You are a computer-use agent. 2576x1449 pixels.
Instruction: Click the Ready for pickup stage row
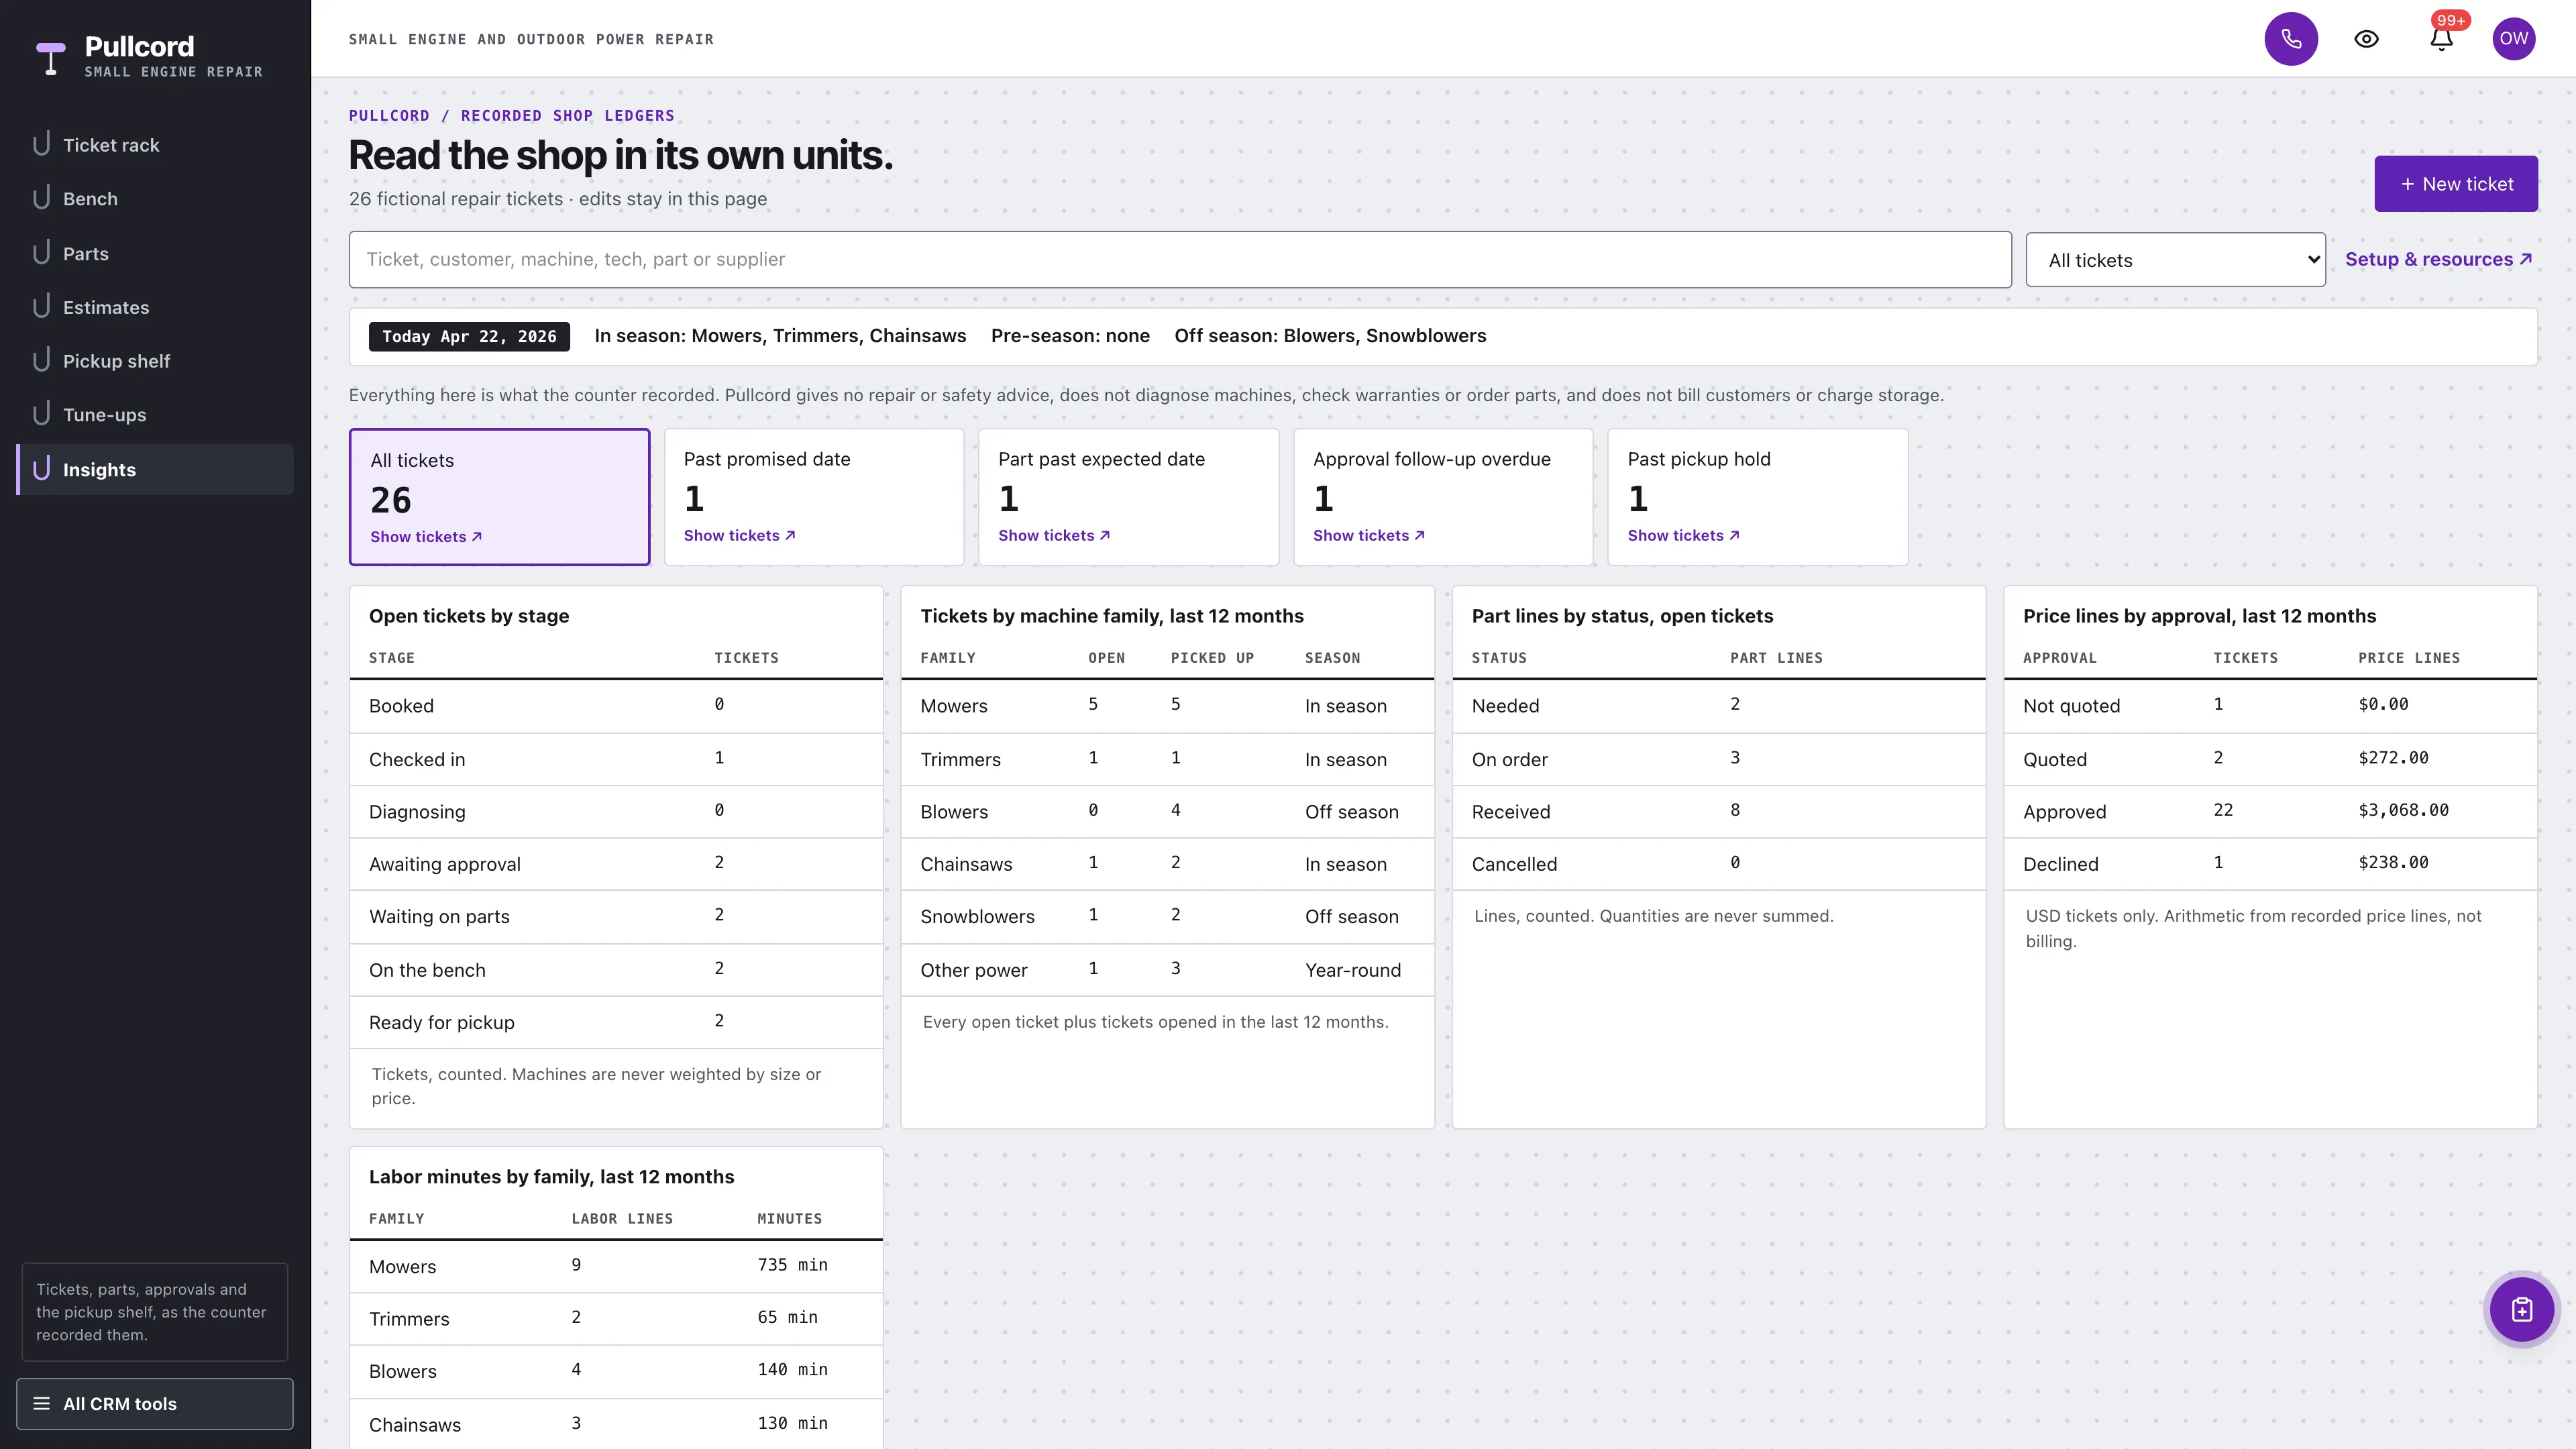(616, 1022)
